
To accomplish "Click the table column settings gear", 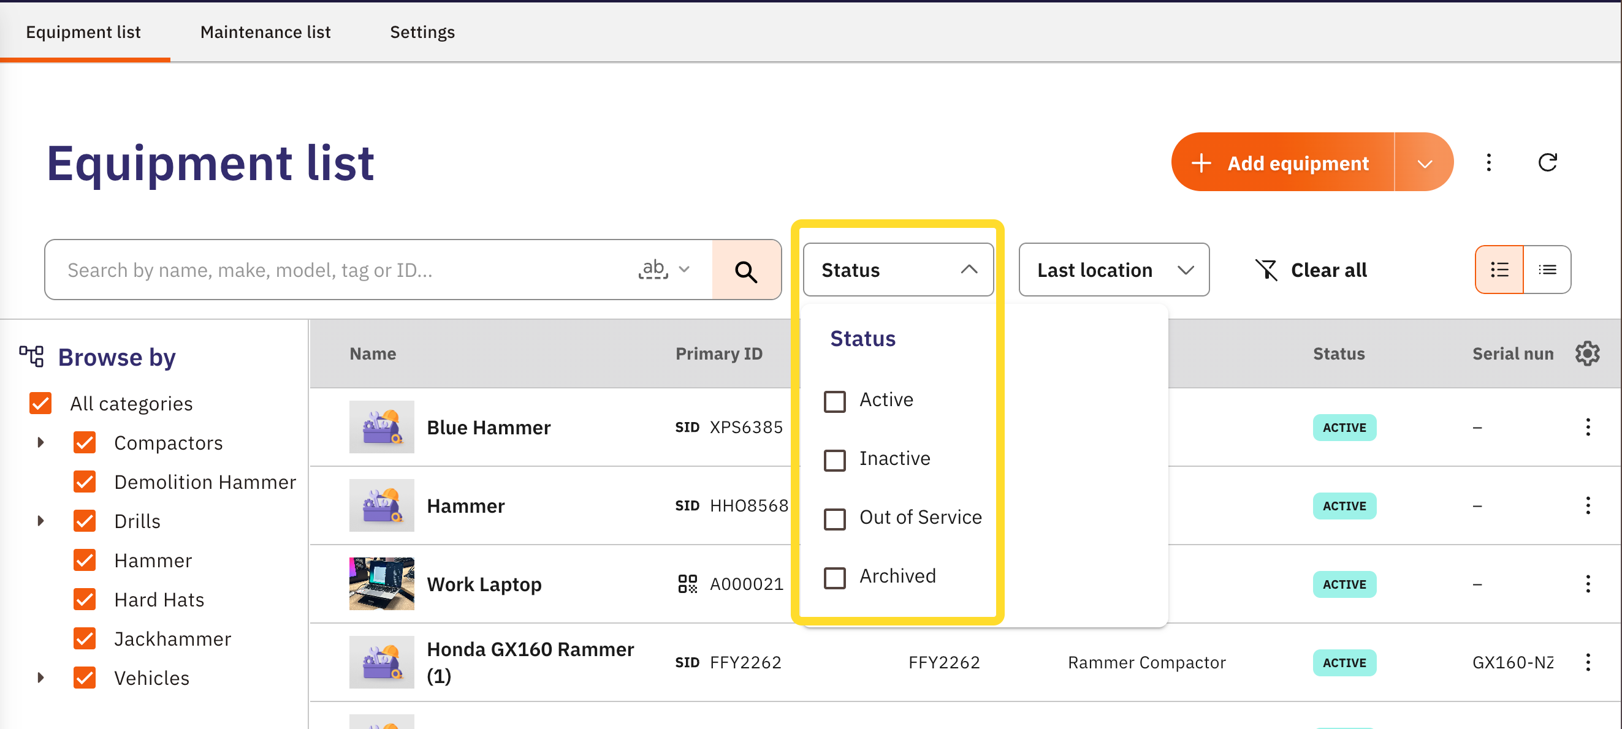I will (1586, 353).
